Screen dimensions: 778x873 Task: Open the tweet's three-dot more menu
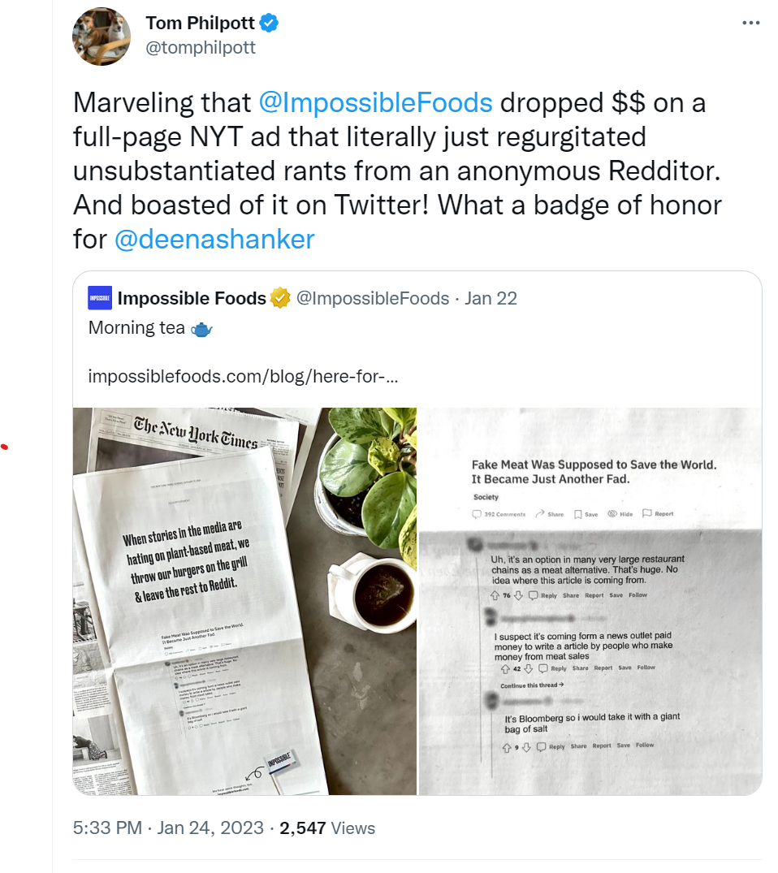pyautogui.click(x=751, y=24)
